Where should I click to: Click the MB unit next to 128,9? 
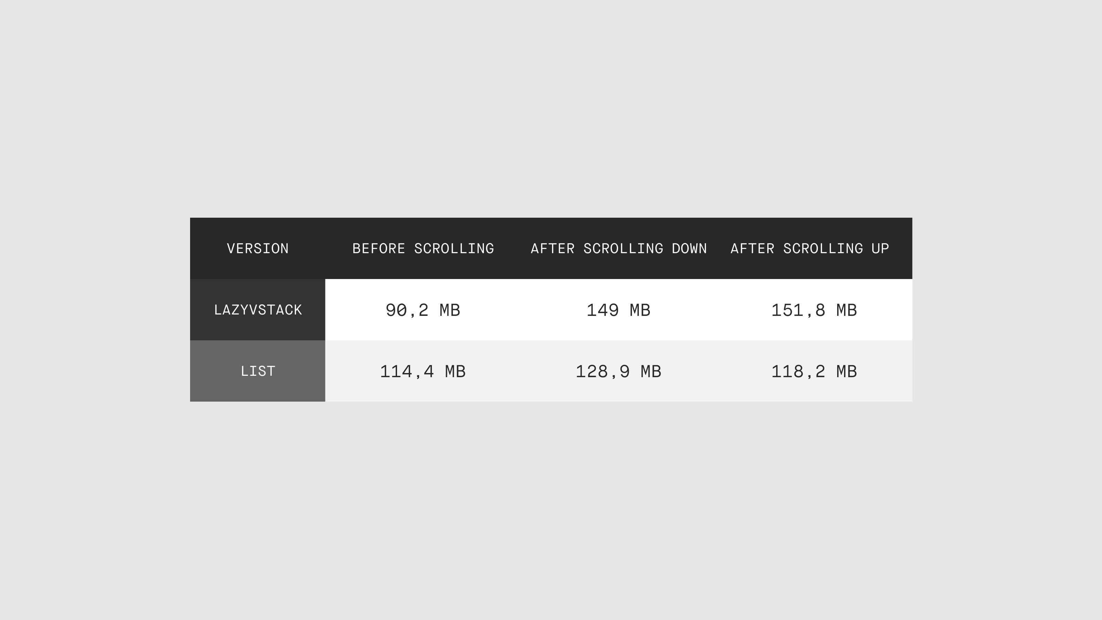[x=651, y=371]
